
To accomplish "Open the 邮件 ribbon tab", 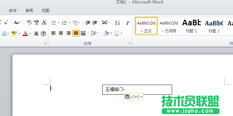I will pyautogui.click(x=13, y=11).
